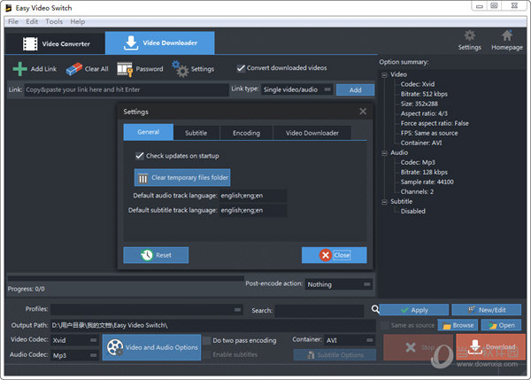Open Post-encode action dropdown
531x380 pixels.
pyautogui.click(x=339, y=284)
